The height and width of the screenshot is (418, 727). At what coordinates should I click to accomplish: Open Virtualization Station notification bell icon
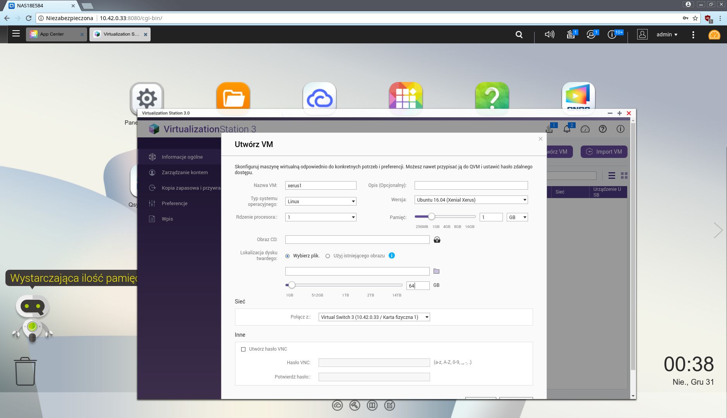pyautogui.click(x=567, y=128)
